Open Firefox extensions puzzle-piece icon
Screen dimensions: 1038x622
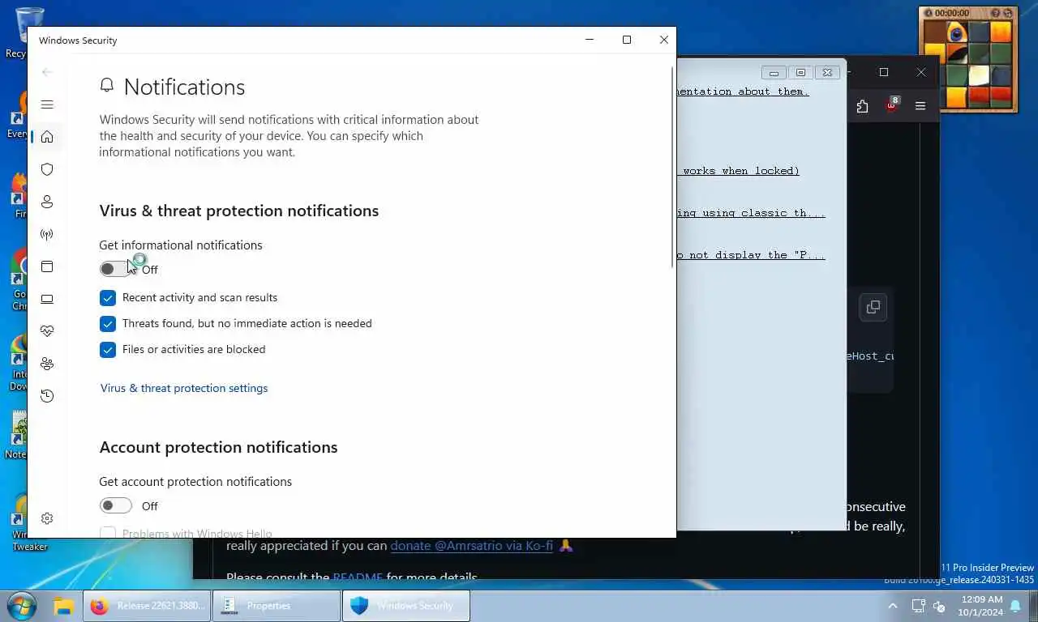[x=862, y=106]
